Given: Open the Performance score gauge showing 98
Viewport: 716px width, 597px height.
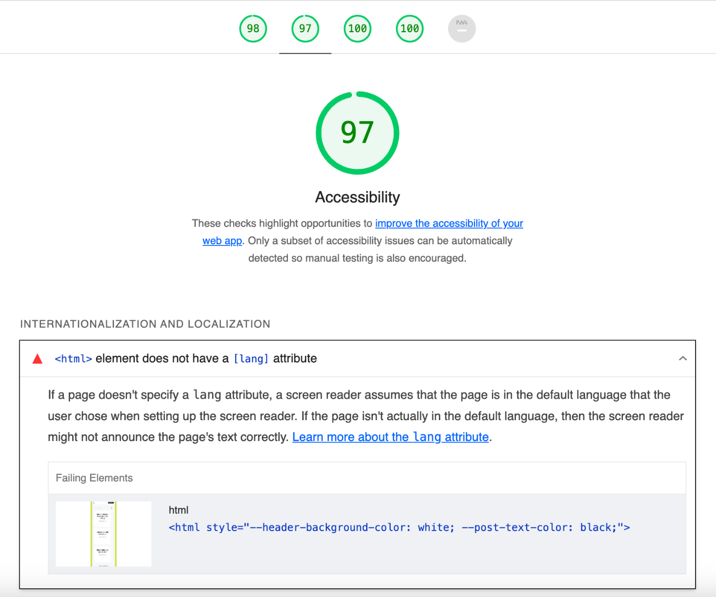Looking at the screenshot, I should point(253,29).
